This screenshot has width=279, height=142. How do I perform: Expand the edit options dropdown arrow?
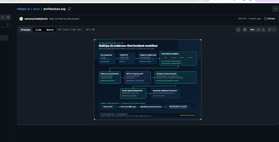click(274, 30)
